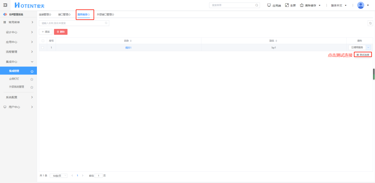
Task: Click the HOTENT宏天 logo
Action: 30,5
